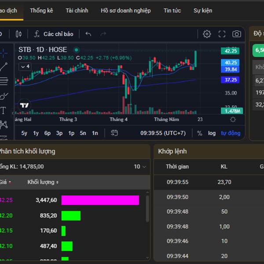Image resolution: width=264 pixels, height=264 pixels.
Task: Expand the indicator legend with 4 items
Action: point(25,67)
